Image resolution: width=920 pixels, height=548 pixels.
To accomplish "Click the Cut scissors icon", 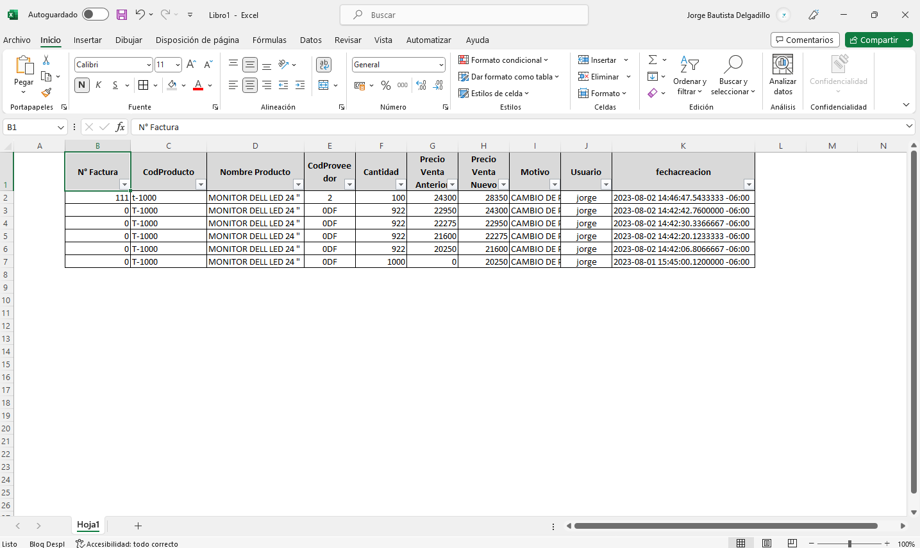I will 46,60.
